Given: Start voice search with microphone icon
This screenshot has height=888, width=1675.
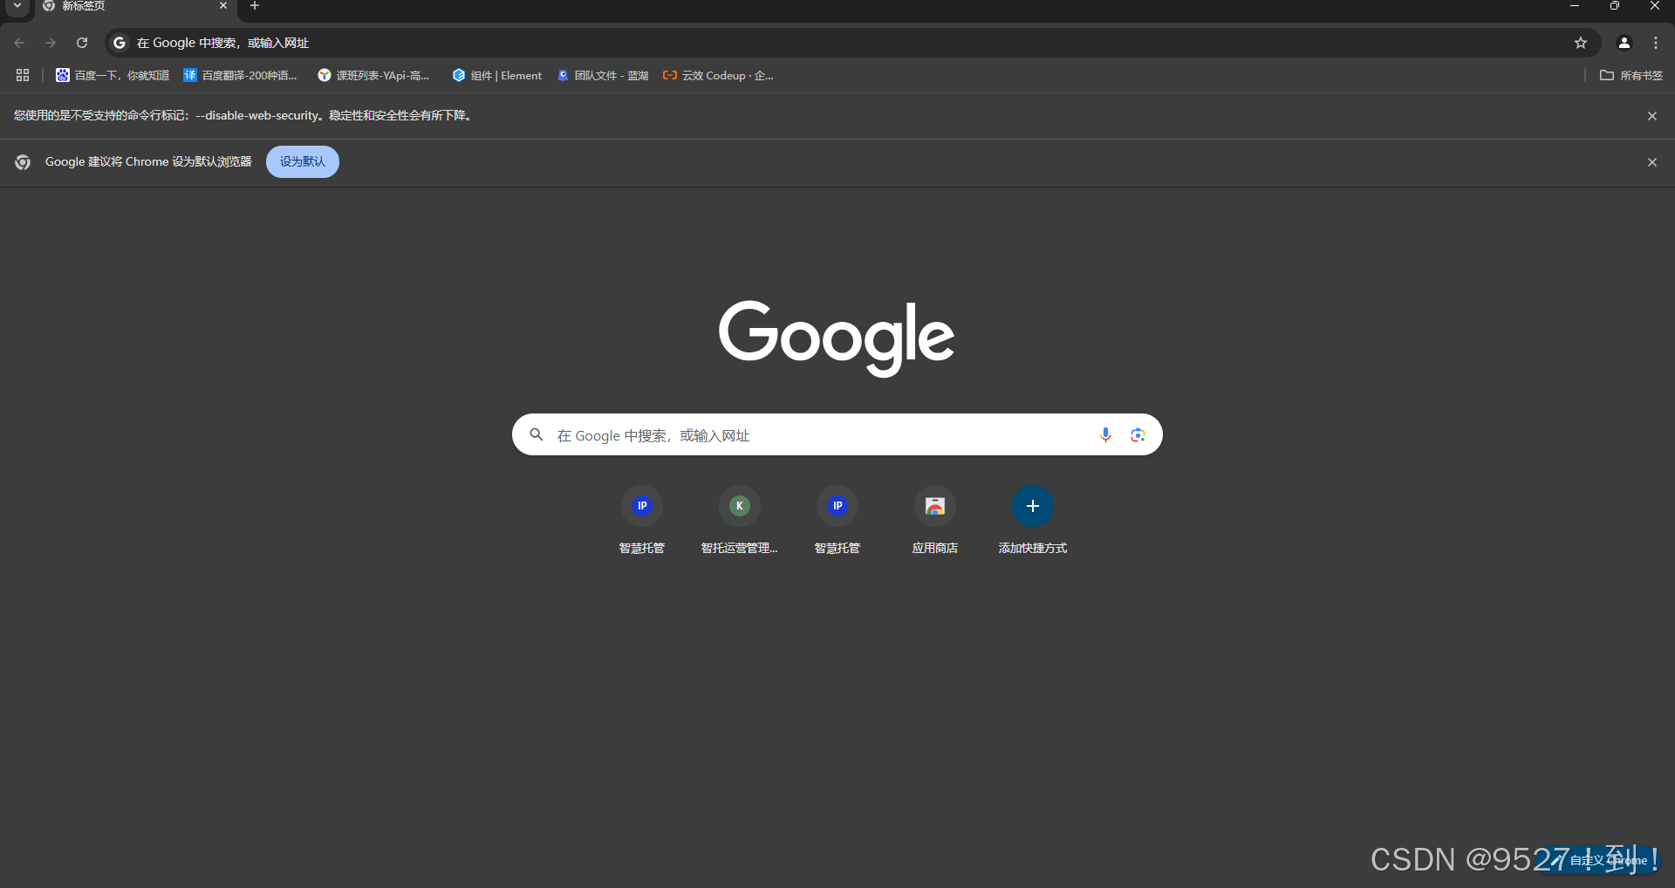Looking at the screenshot, I should point(1105,434).
